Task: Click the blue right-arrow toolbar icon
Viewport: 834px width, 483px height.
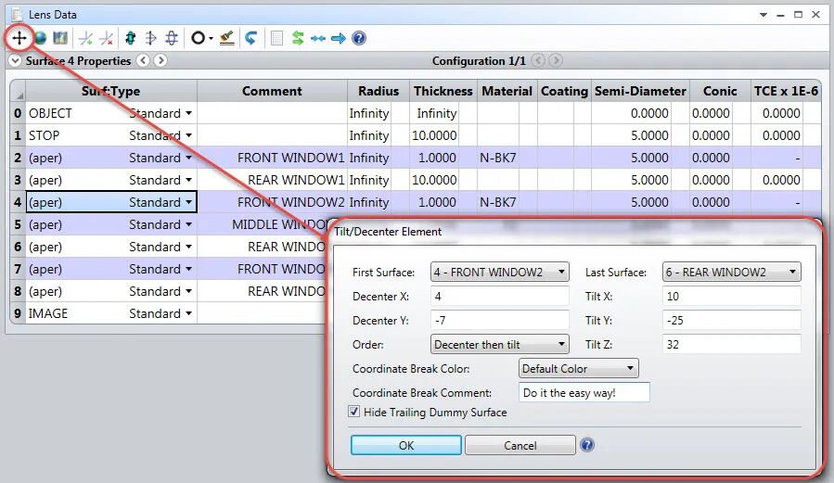Action: click(x=339, y=38)
